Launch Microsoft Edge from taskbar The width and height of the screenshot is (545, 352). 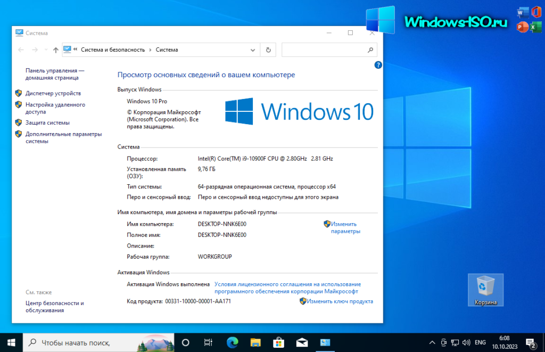pyautogui.click(x=232, y=342)
